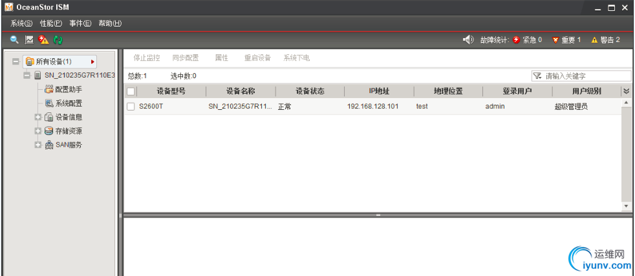Click the double-chevron column chooser in table header

click(x=626, y=91)
